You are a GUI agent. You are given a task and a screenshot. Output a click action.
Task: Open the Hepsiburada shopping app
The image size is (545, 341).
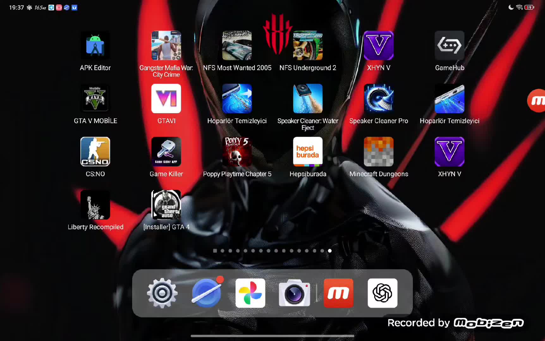[308, 152]
